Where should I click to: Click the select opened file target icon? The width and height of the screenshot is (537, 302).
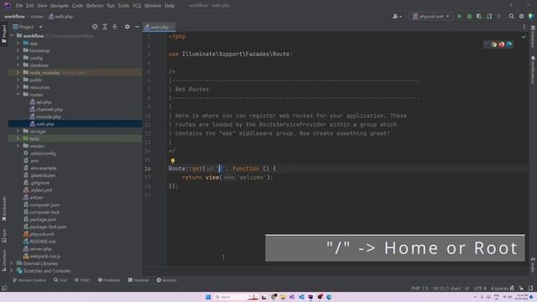point(95,27)
